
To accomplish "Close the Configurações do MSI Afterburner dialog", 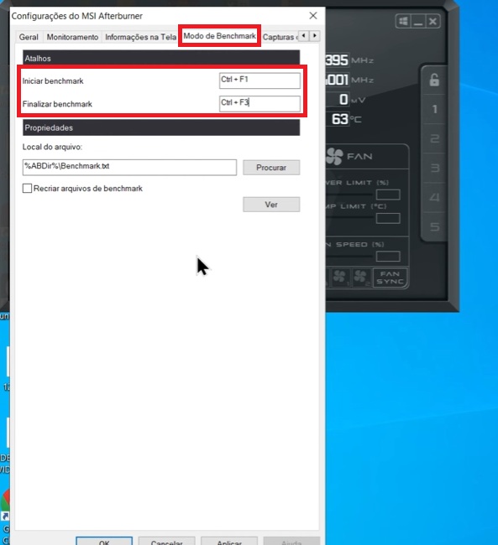I will pos(313,16).
